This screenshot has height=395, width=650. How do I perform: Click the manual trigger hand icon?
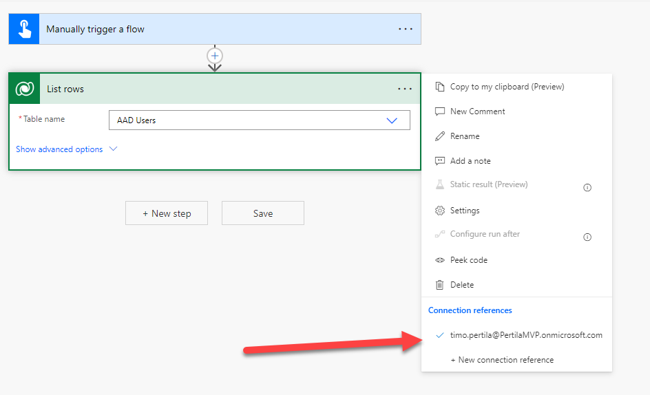click(24, 29)
